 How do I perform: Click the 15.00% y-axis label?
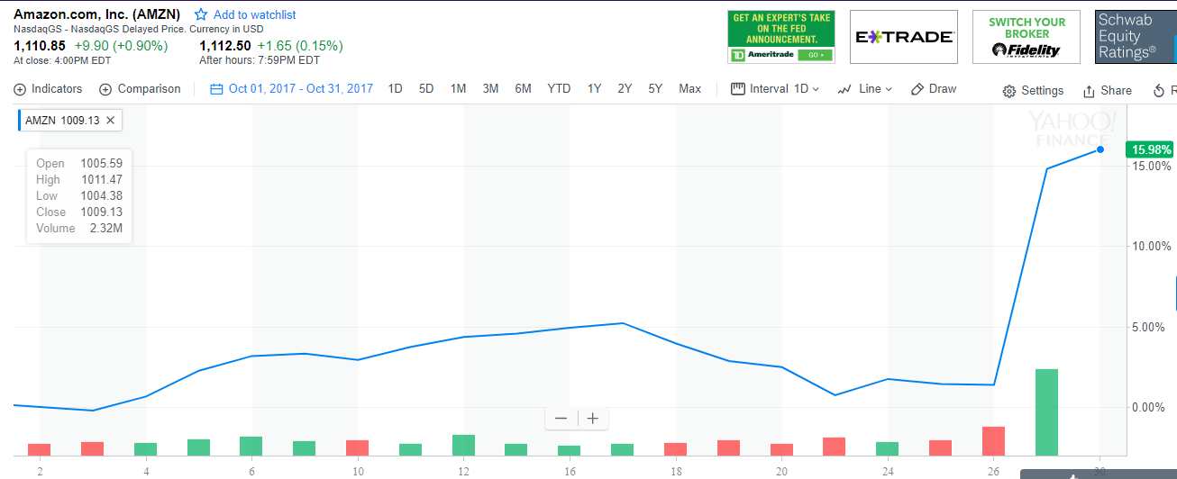(1151, 167)
